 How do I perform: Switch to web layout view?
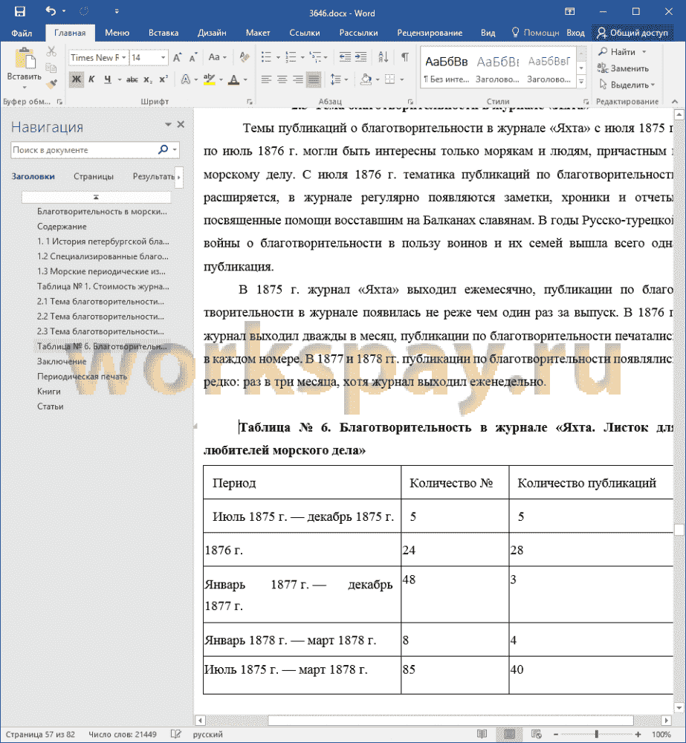coord(536,734)
